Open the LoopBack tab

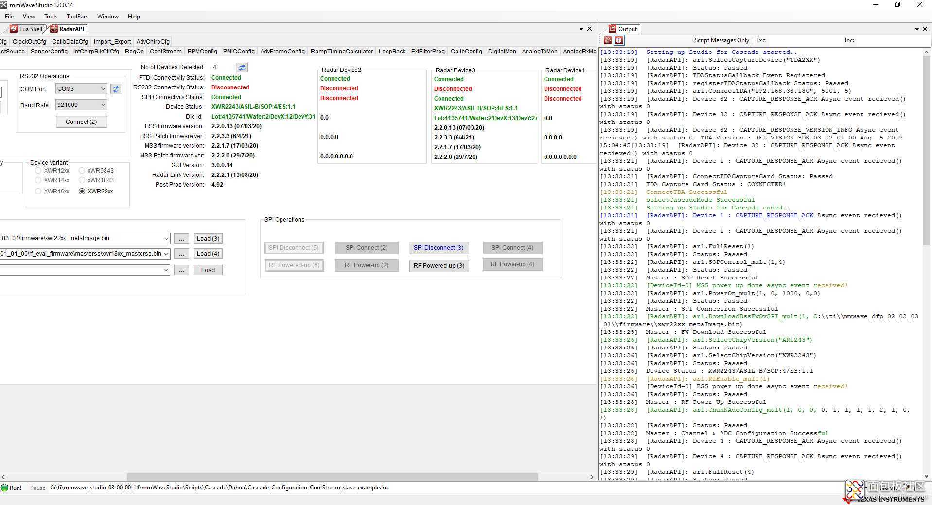coord(392,52)
